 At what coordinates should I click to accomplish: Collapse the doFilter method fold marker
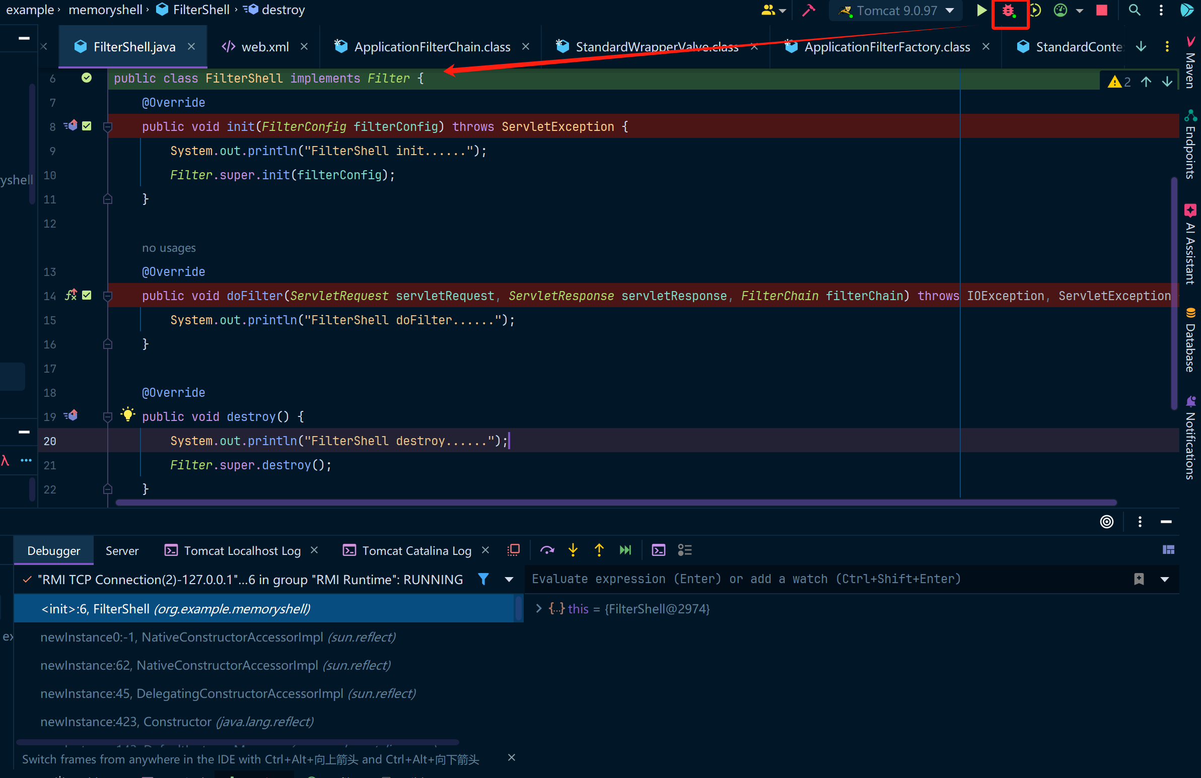(x=107, y=296)
